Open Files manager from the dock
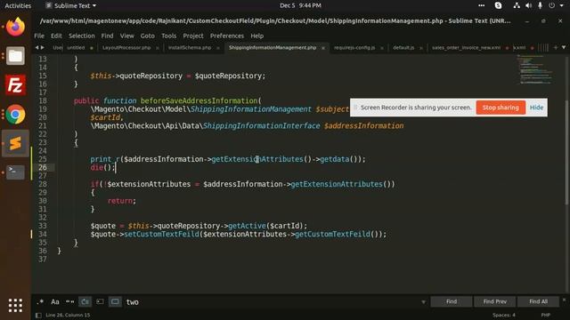 [x=15, y=56]
